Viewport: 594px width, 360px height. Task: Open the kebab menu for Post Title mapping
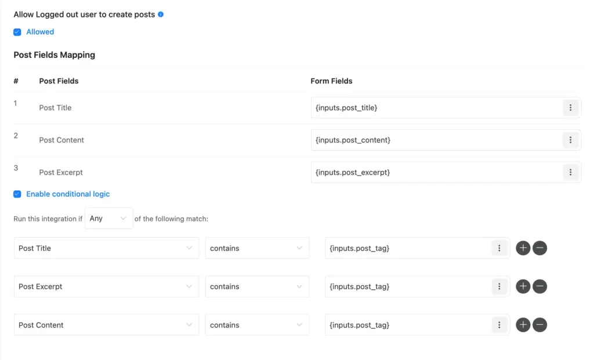point(570,107)
